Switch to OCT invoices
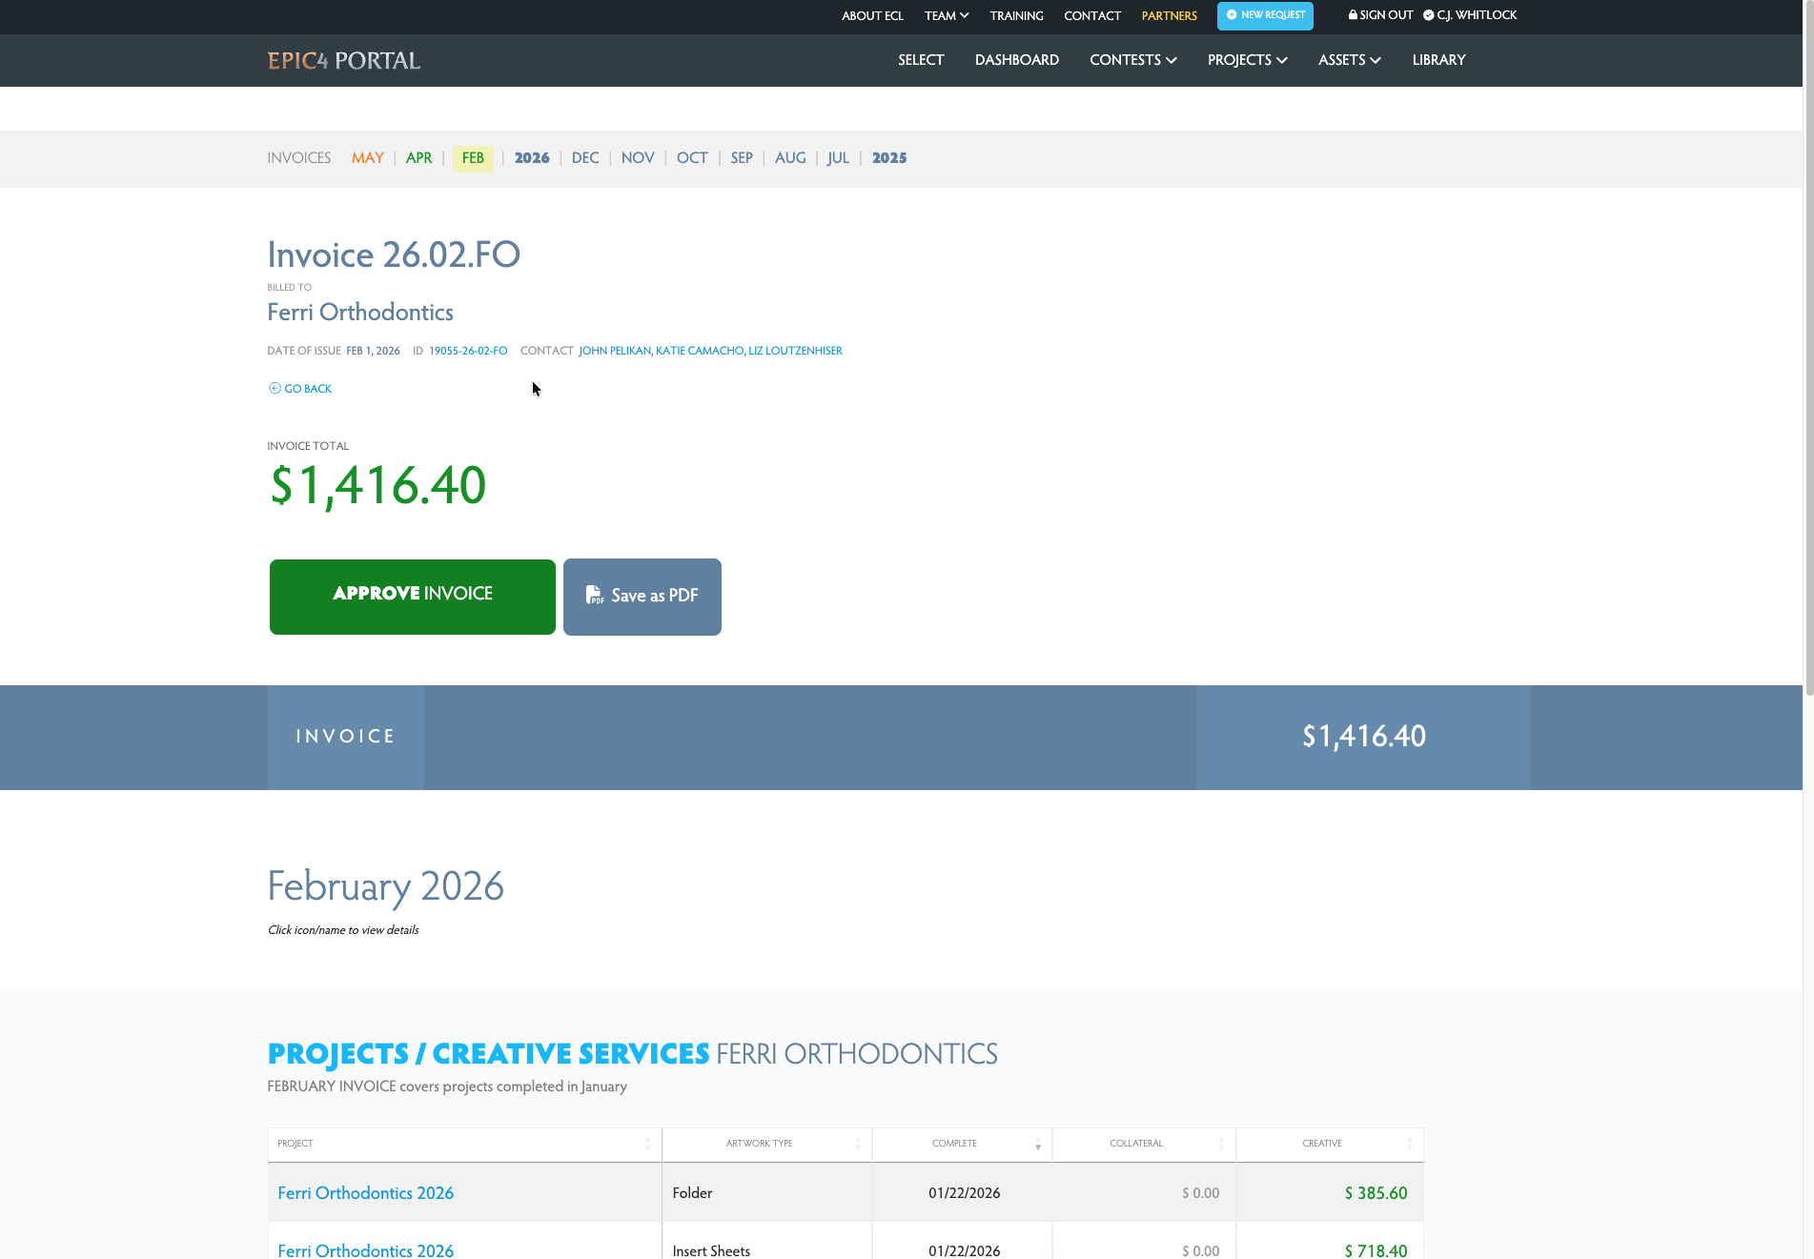The image size is (1814, 1259). (692, 158)
